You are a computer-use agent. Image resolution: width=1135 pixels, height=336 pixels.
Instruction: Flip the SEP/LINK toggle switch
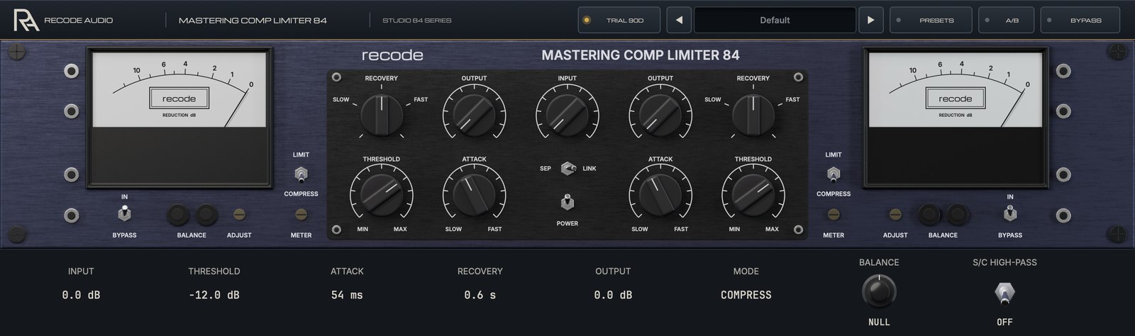click(567, 169)
